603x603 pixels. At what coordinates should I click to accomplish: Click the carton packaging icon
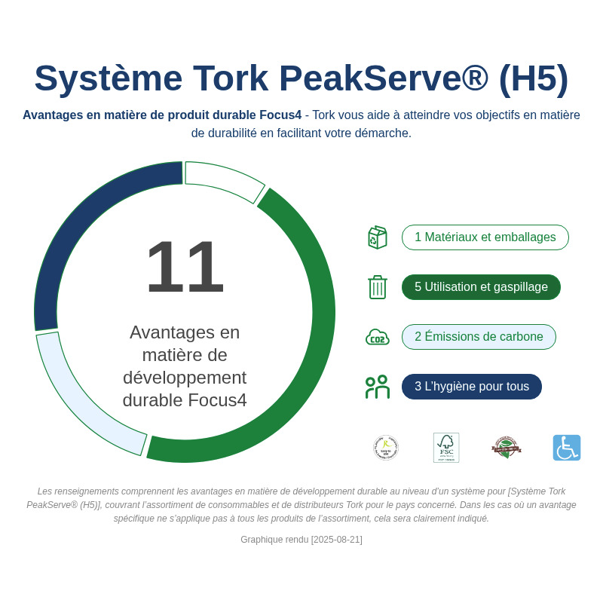[x=378, y=237]
